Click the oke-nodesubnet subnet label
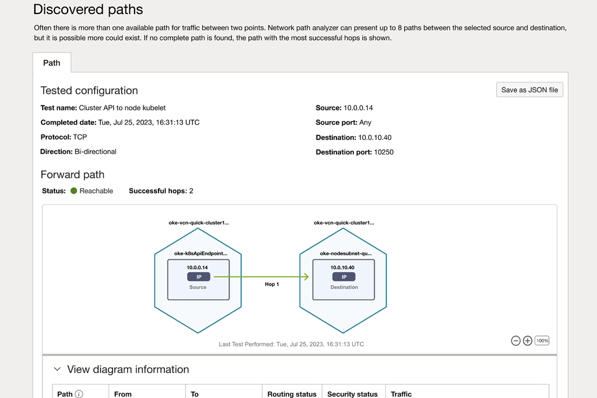 tap(345, 254)
